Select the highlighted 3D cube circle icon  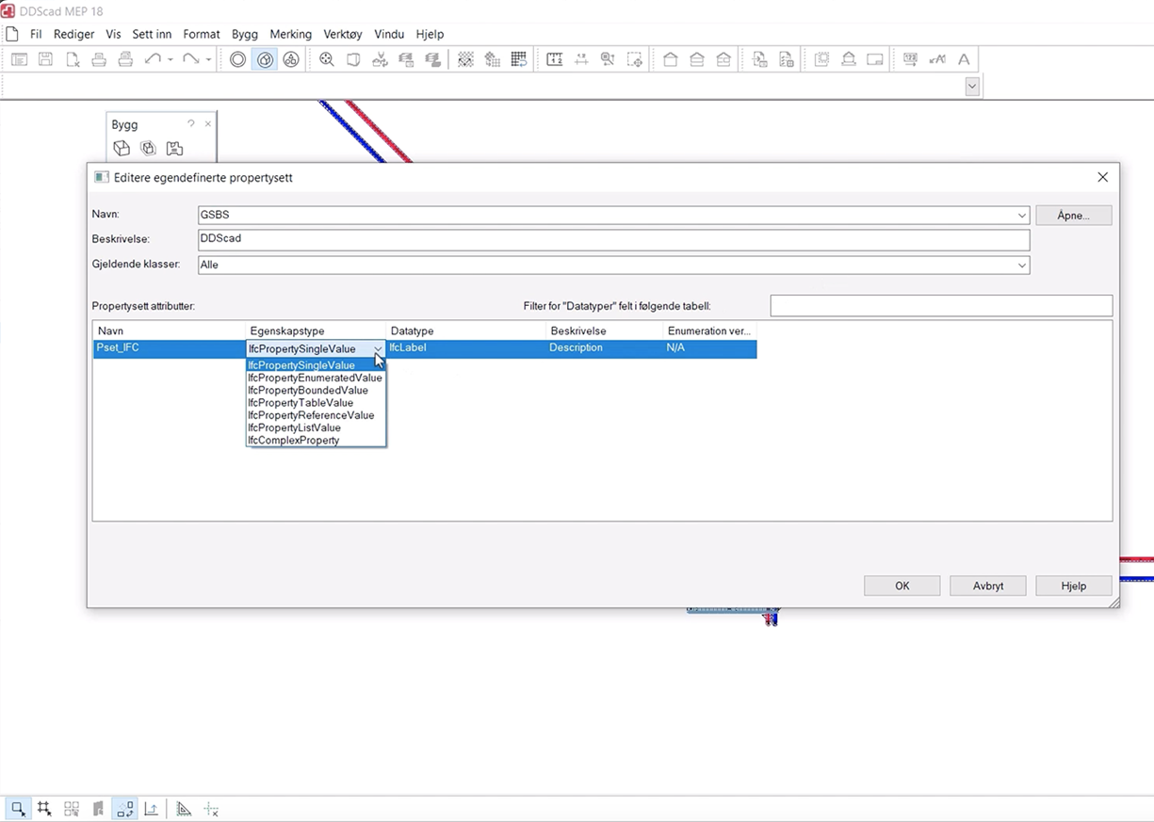click(265, 59)
